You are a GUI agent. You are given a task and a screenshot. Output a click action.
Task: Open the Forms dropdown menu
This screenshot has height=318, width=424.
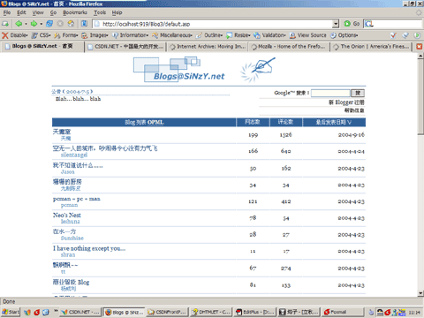[66, 35]
